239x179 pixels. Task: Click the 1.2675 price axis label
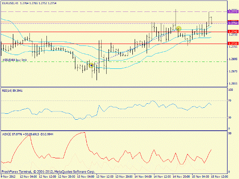pyautogui.click(x=233, y=71)
